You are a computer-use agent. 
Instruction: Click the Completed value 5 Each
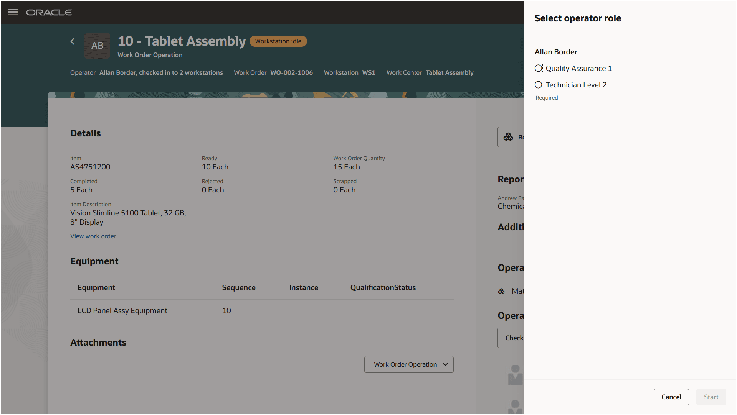(x=81, y=190)
